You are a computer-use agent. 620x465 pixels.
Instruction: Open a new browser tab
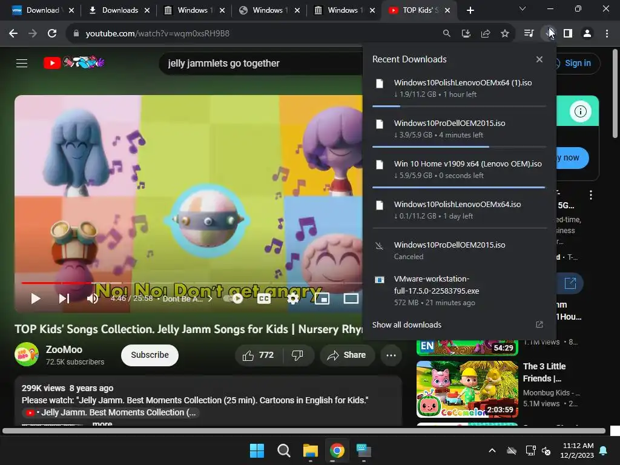coord(470,10)
